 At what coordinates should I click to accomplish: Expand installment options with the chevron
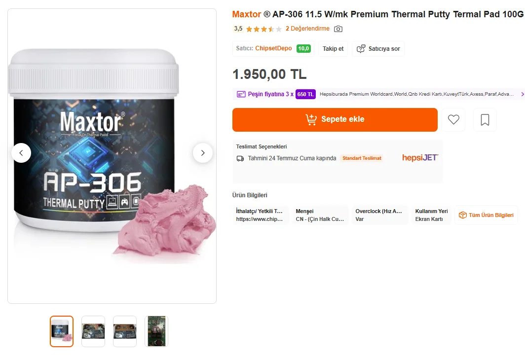(x=522, y=94)
